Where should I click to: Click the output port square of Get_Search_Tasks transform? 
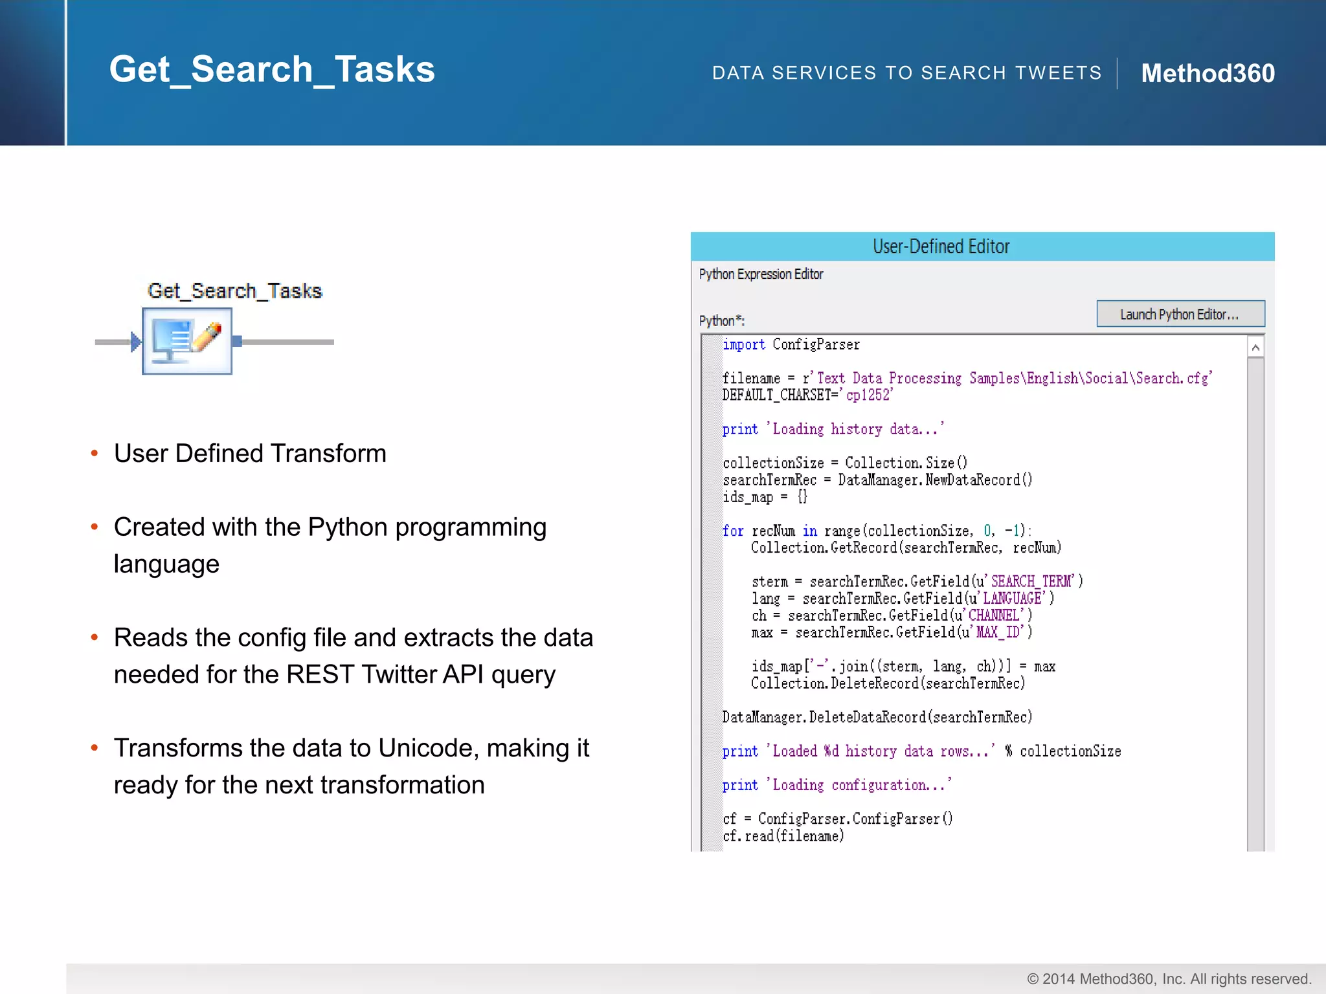click(x=237, y=341)
